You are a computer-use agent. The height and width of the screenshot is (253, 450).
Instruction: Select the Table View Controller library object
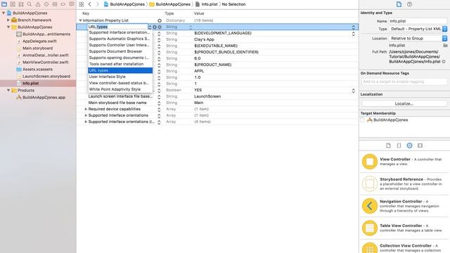click(404, 228)
